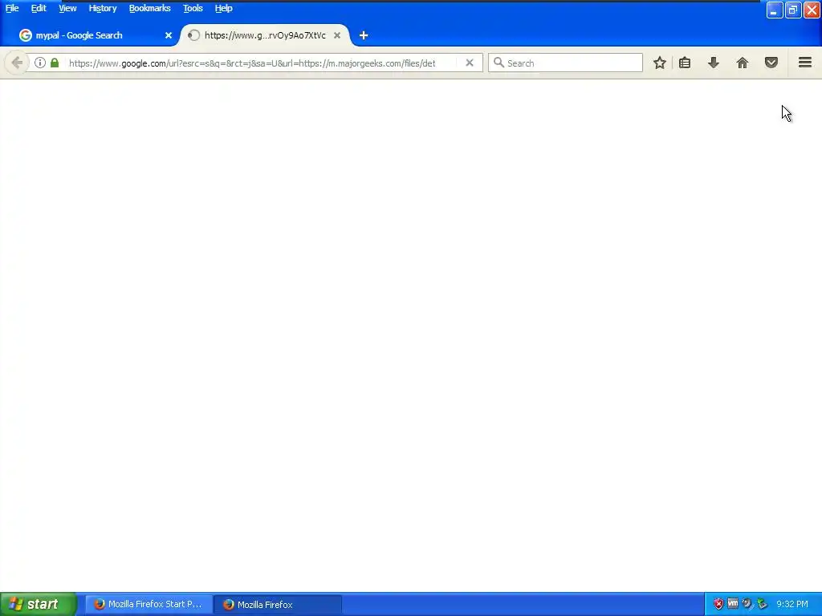822x616 pixels.
Task: Open the Windows start menu
Action: [39, 605]
